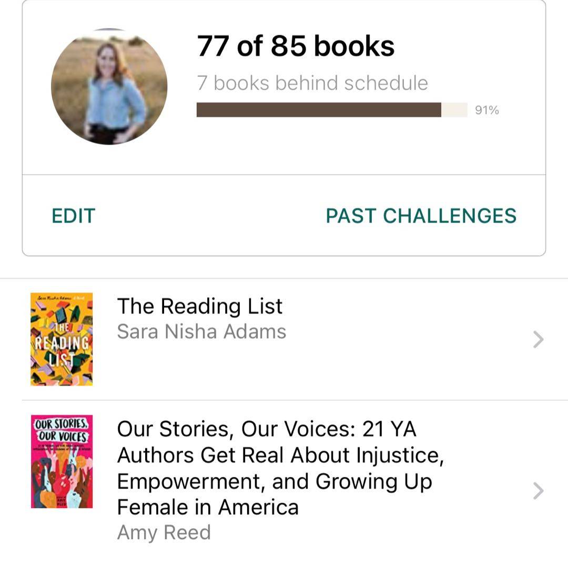568x568 pixels.
Task: Tap '7 books behind schedule' text
Action: coord(312,83)
